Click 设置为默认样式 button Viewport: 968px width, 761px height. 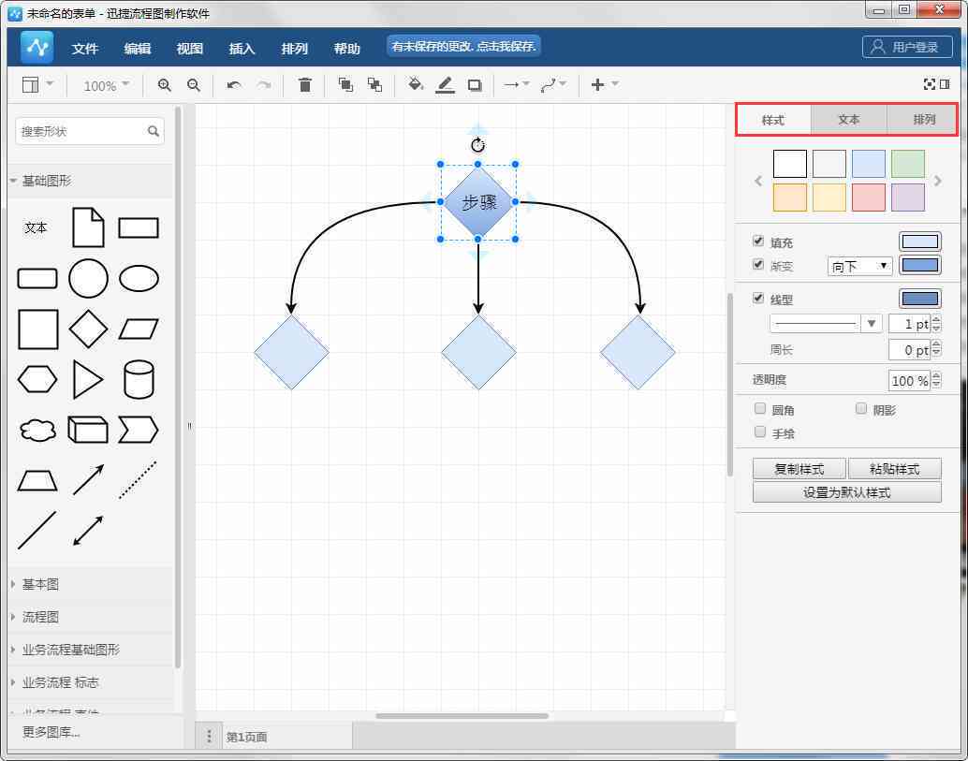(847, 492)
